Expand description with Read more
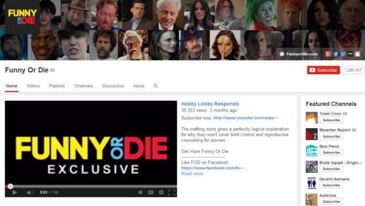Viewport: 365px width, 206px height. pyautogui.click(x=192, y=174)
